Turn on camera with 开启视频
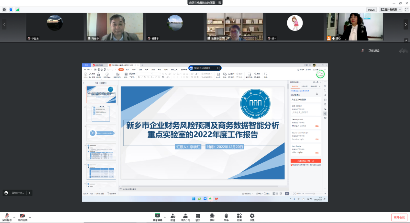Image resolution: width=410 pixels, height=223 pixels. coord(22,217)
